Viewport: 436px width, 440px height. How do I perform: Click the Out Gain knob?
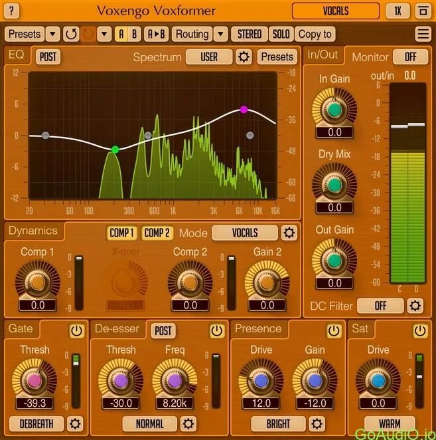click(x=334, y=261)
